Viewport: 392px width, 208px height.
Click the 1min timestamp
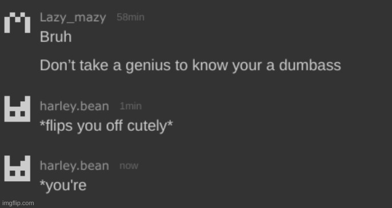(130, 106)
